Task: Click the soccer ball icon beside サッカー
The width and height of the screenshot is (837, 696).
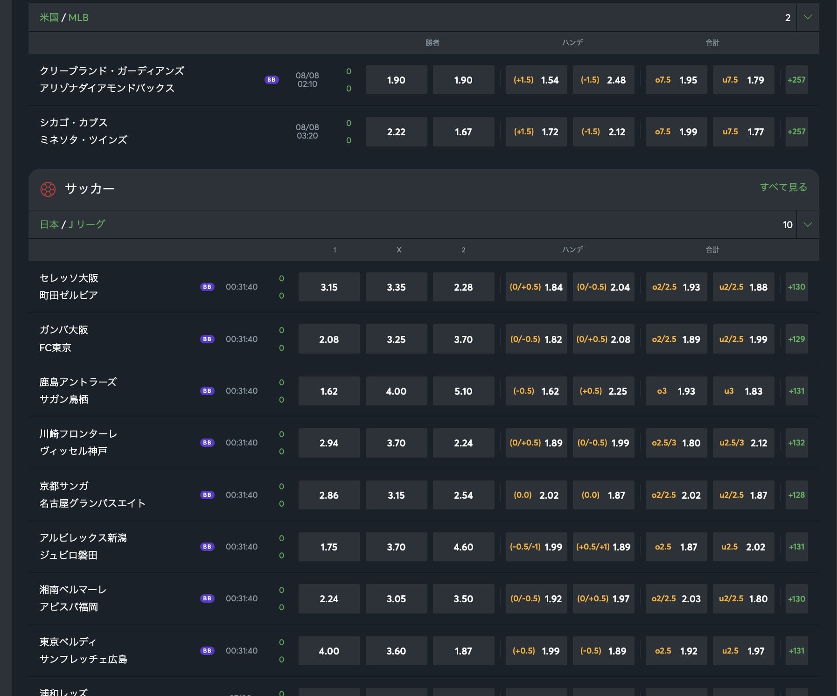Action: [x=48, y=189]
